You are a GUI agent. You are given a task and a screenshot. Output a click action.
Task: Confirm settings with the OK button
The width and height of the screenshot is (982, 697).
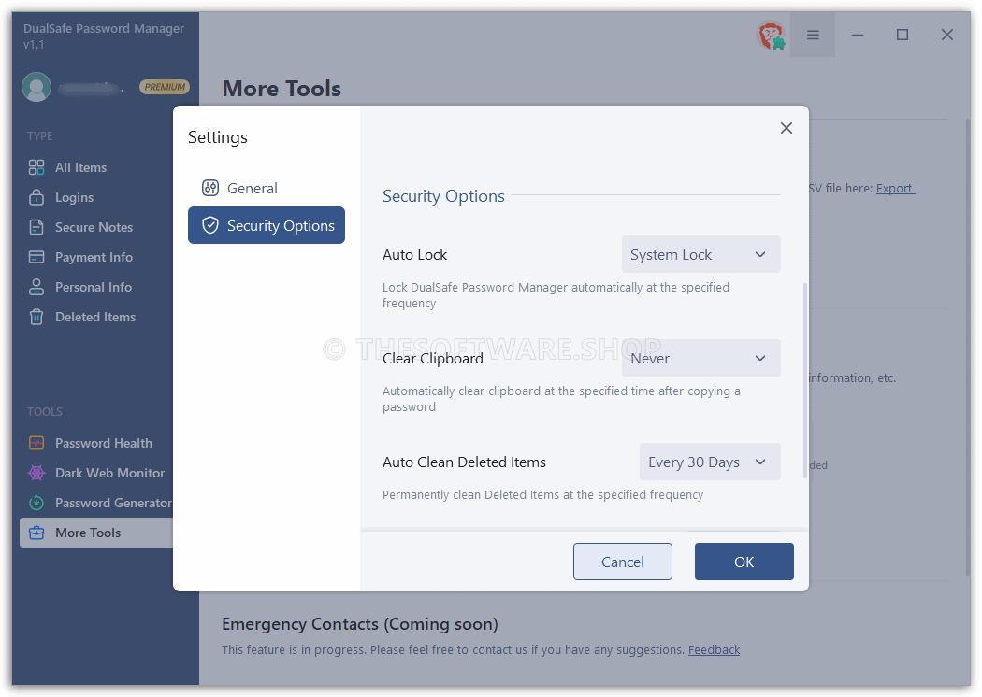point(744,562)
